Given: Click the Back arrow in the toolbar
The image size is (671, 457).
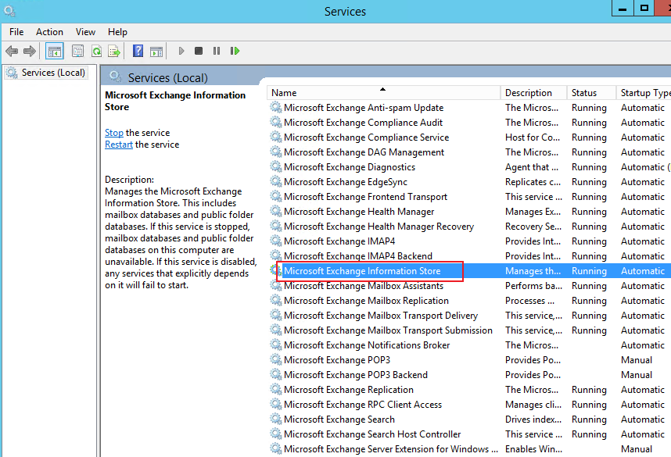Looking at the screenshot, I should pos(12,52).
